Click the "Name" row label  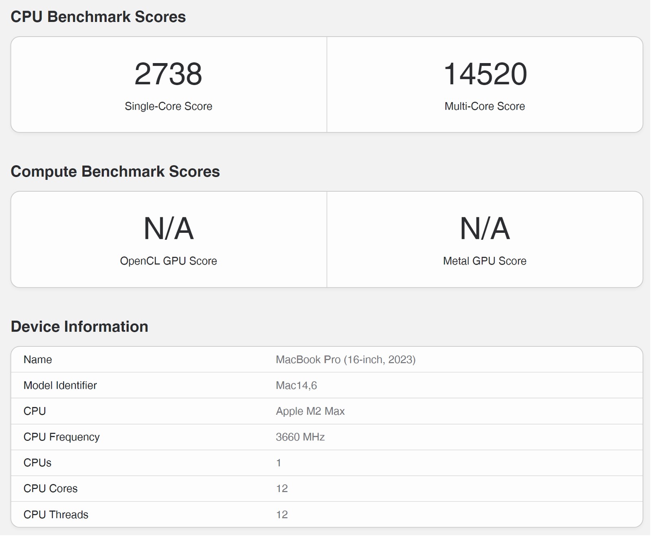click(38, 359)
